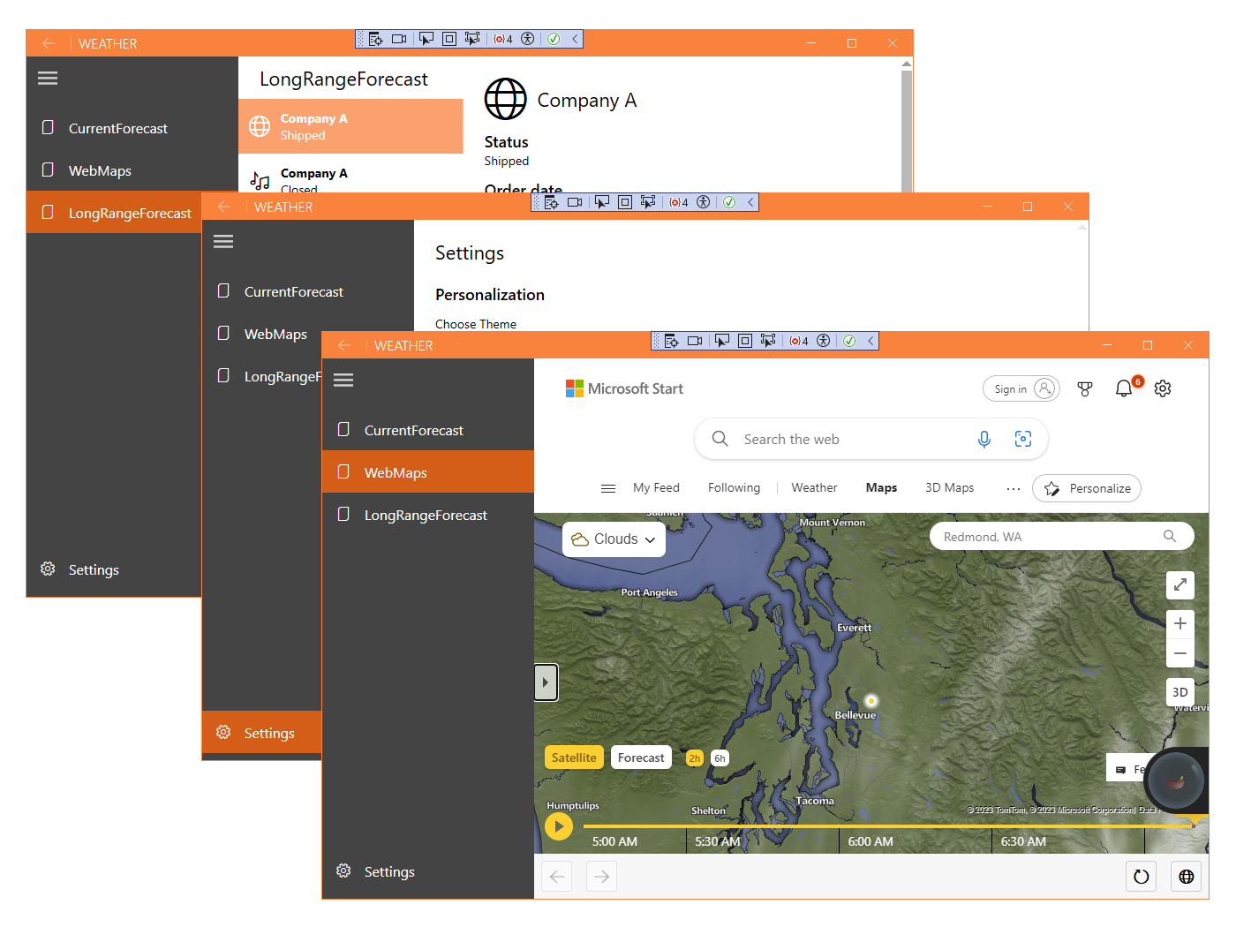The image size is (1236, 927).
Task: Open Microsoft Start settings gear
Action: coord(1163,388)
